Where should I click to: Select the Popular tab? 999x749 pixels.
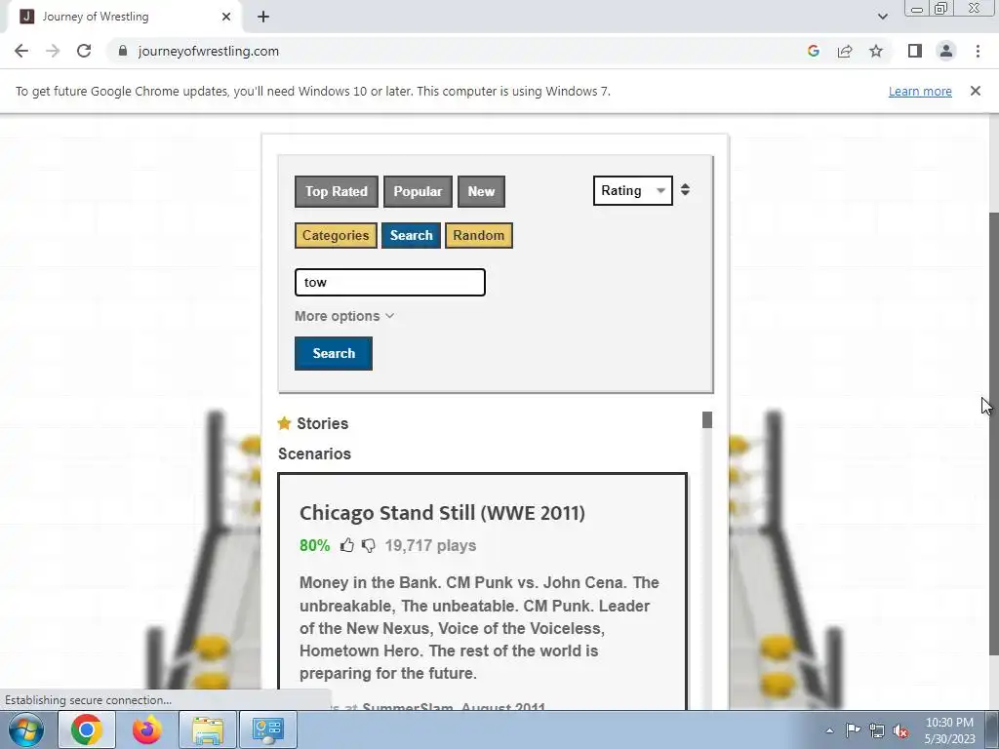point(418,192)
